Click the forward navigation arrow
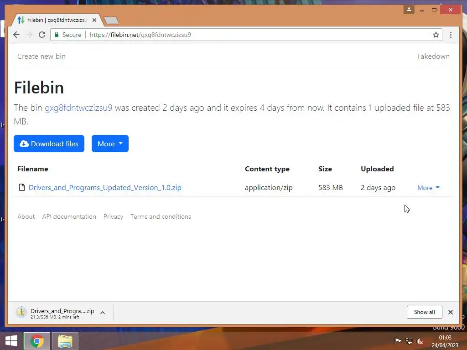This screenshot has width=467, height=350. [x=29, y=35]
